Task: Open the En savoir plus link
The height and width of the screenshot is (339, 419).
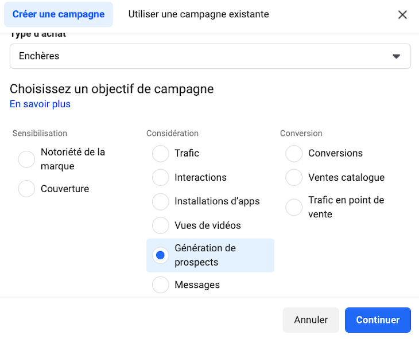Action: click(40, 104)
